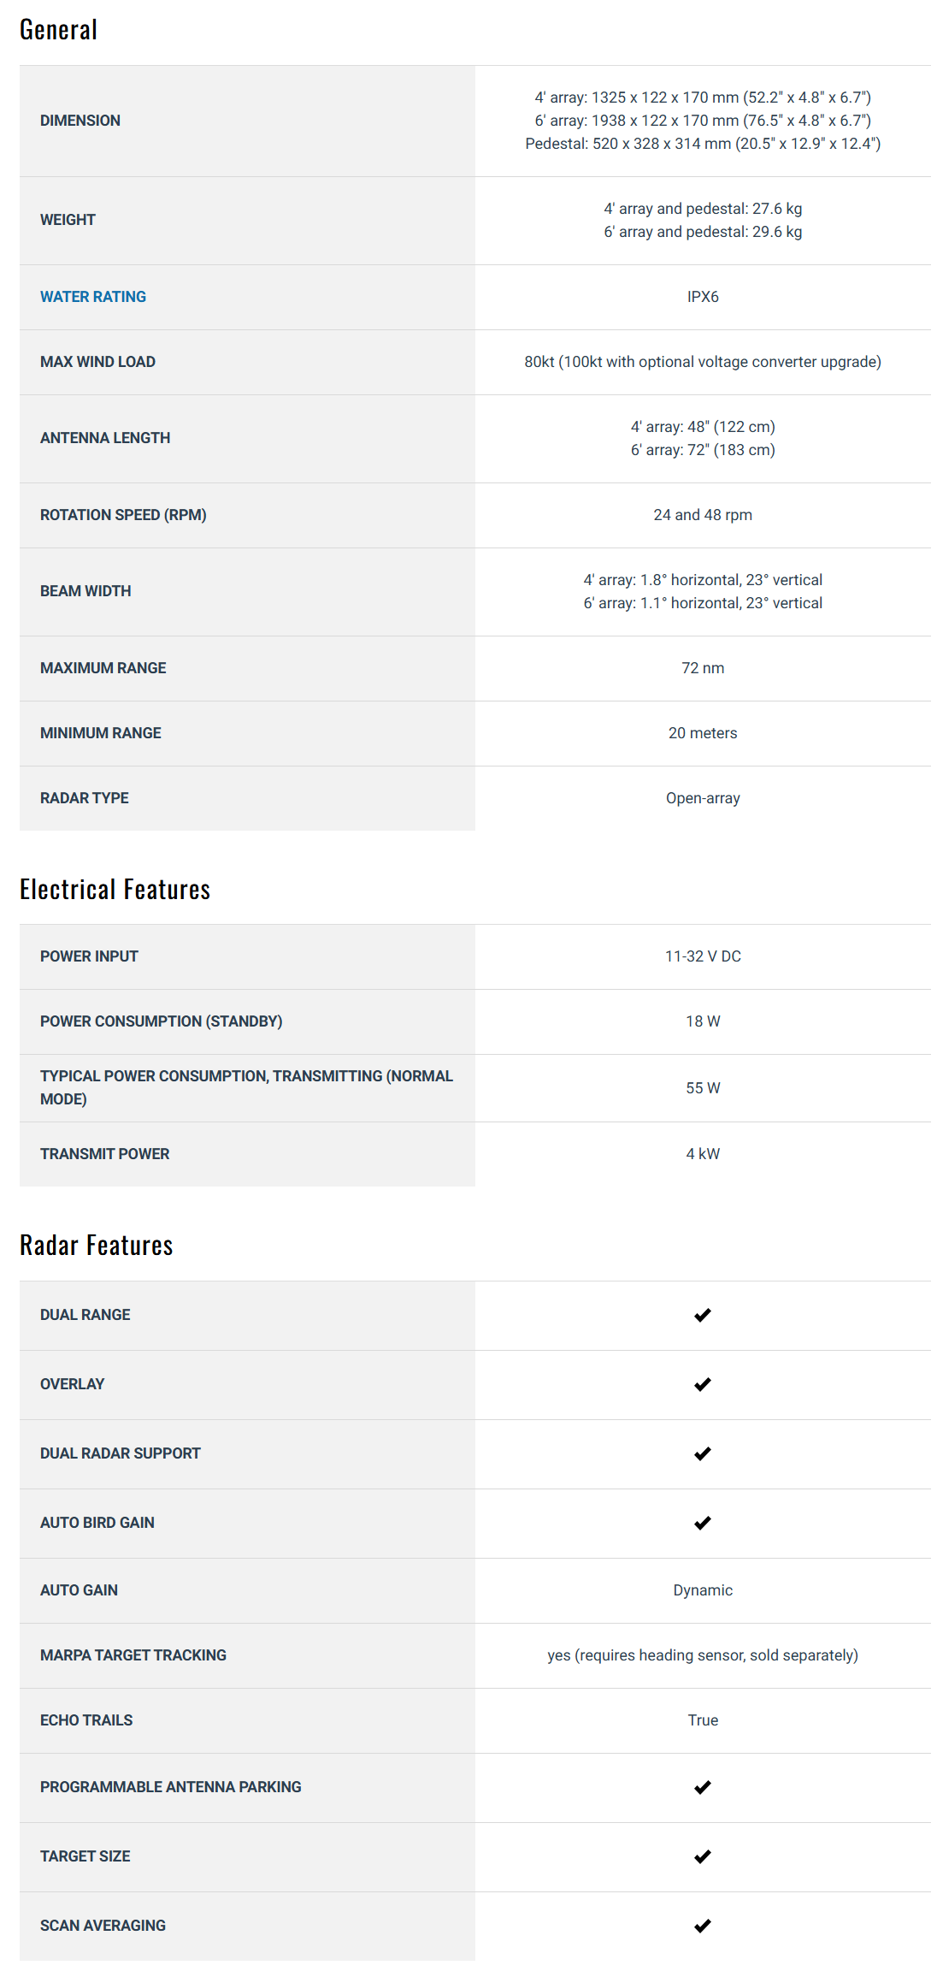Image resolution: width=937 pixels, height=1971 pixels.
Task: Click the Overlay checkmark icon
Action: point(703,1384)
